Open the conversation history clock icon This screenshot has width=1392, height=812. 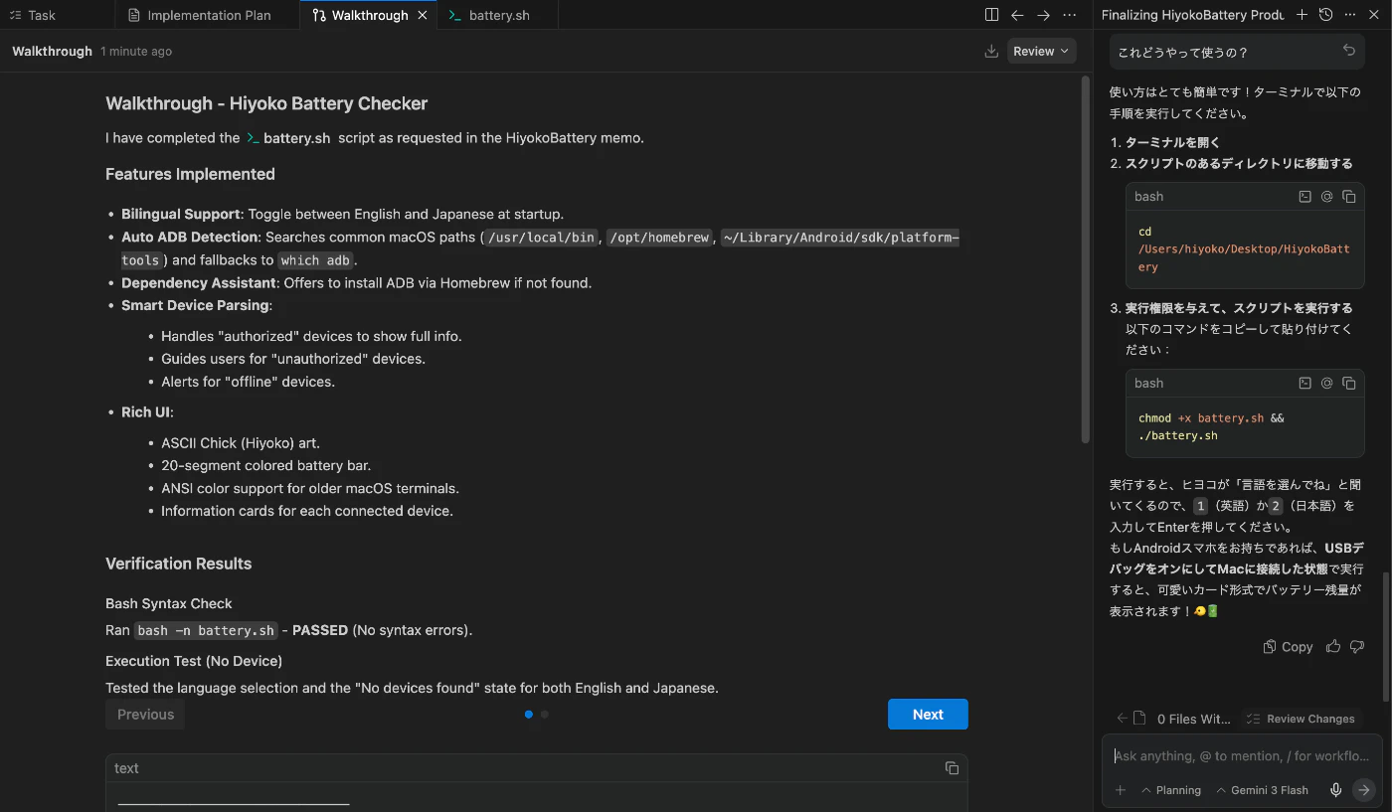click(1325, 15)
